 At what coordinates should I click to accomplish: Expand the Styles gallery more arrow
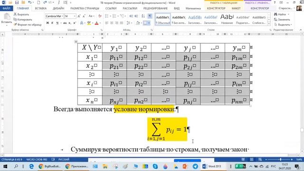269,23
